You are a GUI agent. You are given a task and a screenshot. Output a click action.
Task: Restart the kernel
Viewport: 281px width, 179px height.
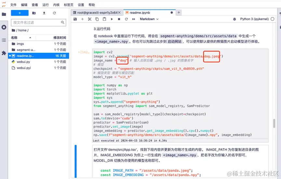point(126,19)
